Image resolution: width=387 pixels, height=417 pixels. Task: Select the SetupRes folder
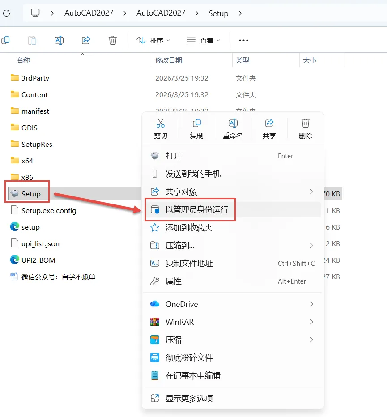[x=31, y=144]
